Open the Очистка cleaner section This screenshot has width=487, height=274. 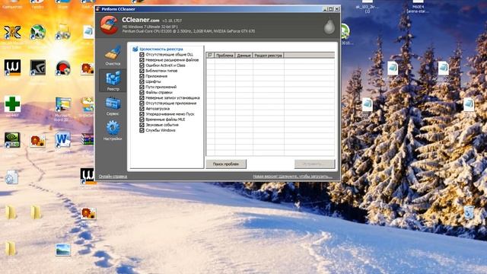[113, 56]
